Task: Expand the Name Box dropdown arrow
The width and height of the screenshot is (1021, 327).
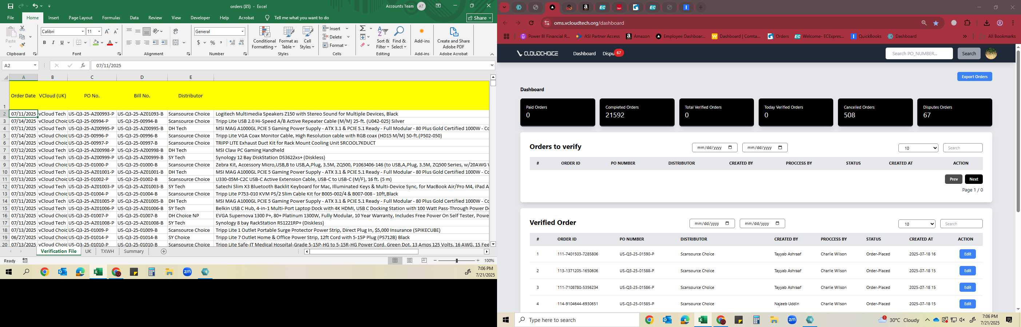Action: [35, 65]
